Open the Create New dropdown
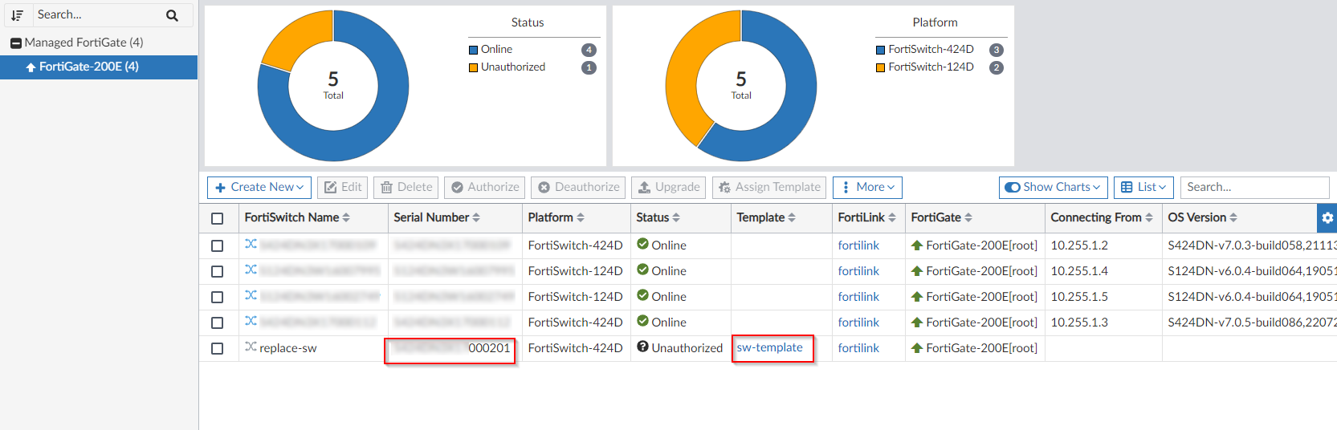 click(x=259, y=187)
